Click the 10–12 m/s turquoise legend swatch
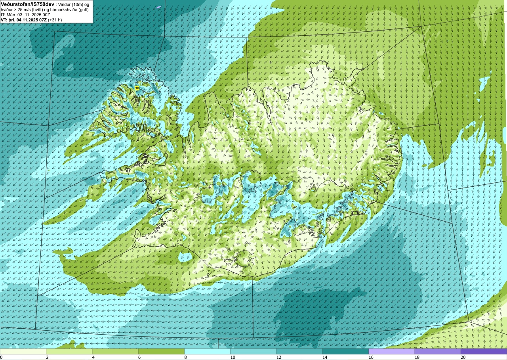Viewport: 507px width, 360px height. 253,351
